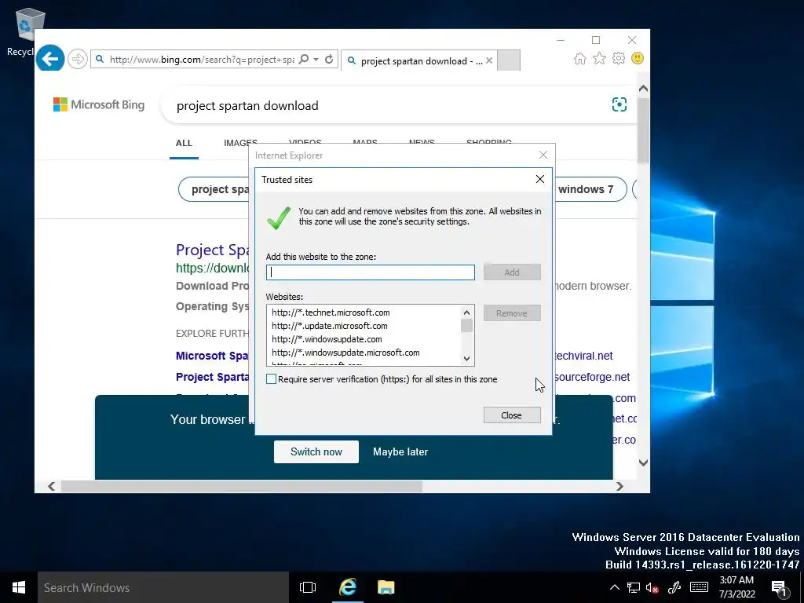Image resolution: width=804 pixels, height=603 pixels.
Task: Open the address bar autocomplete dropdown arrow
Action: click(x=316, y=60)
